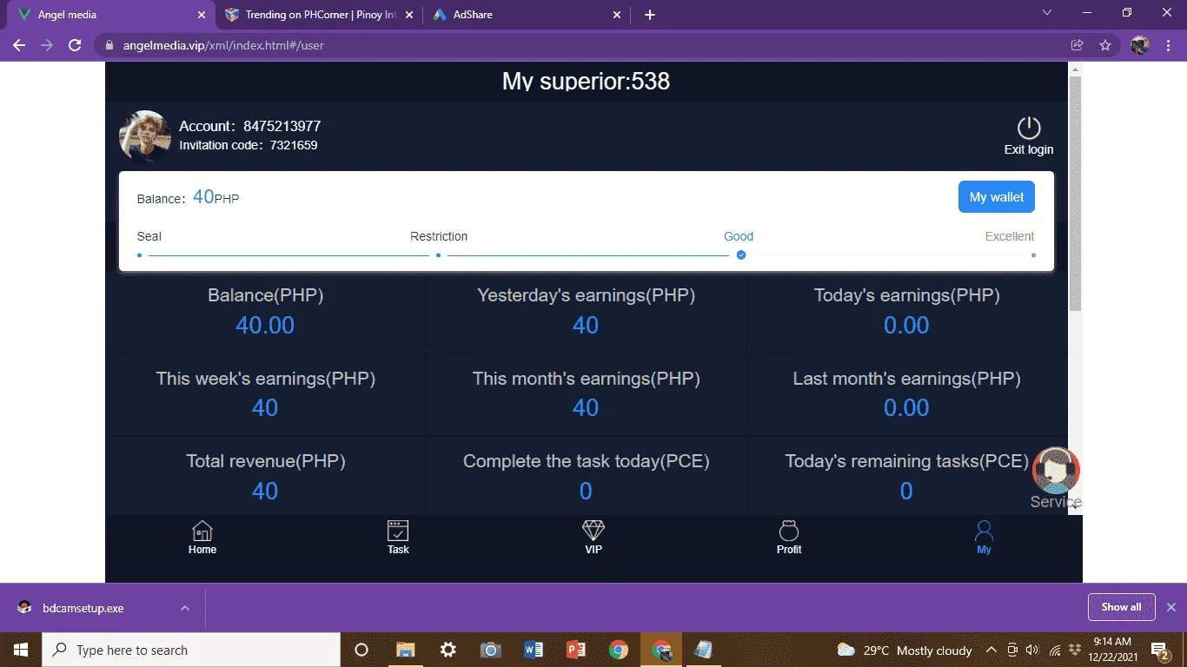
Task: Open volume control in tray
Action: pyautogui.click(x=1032, y=650)
